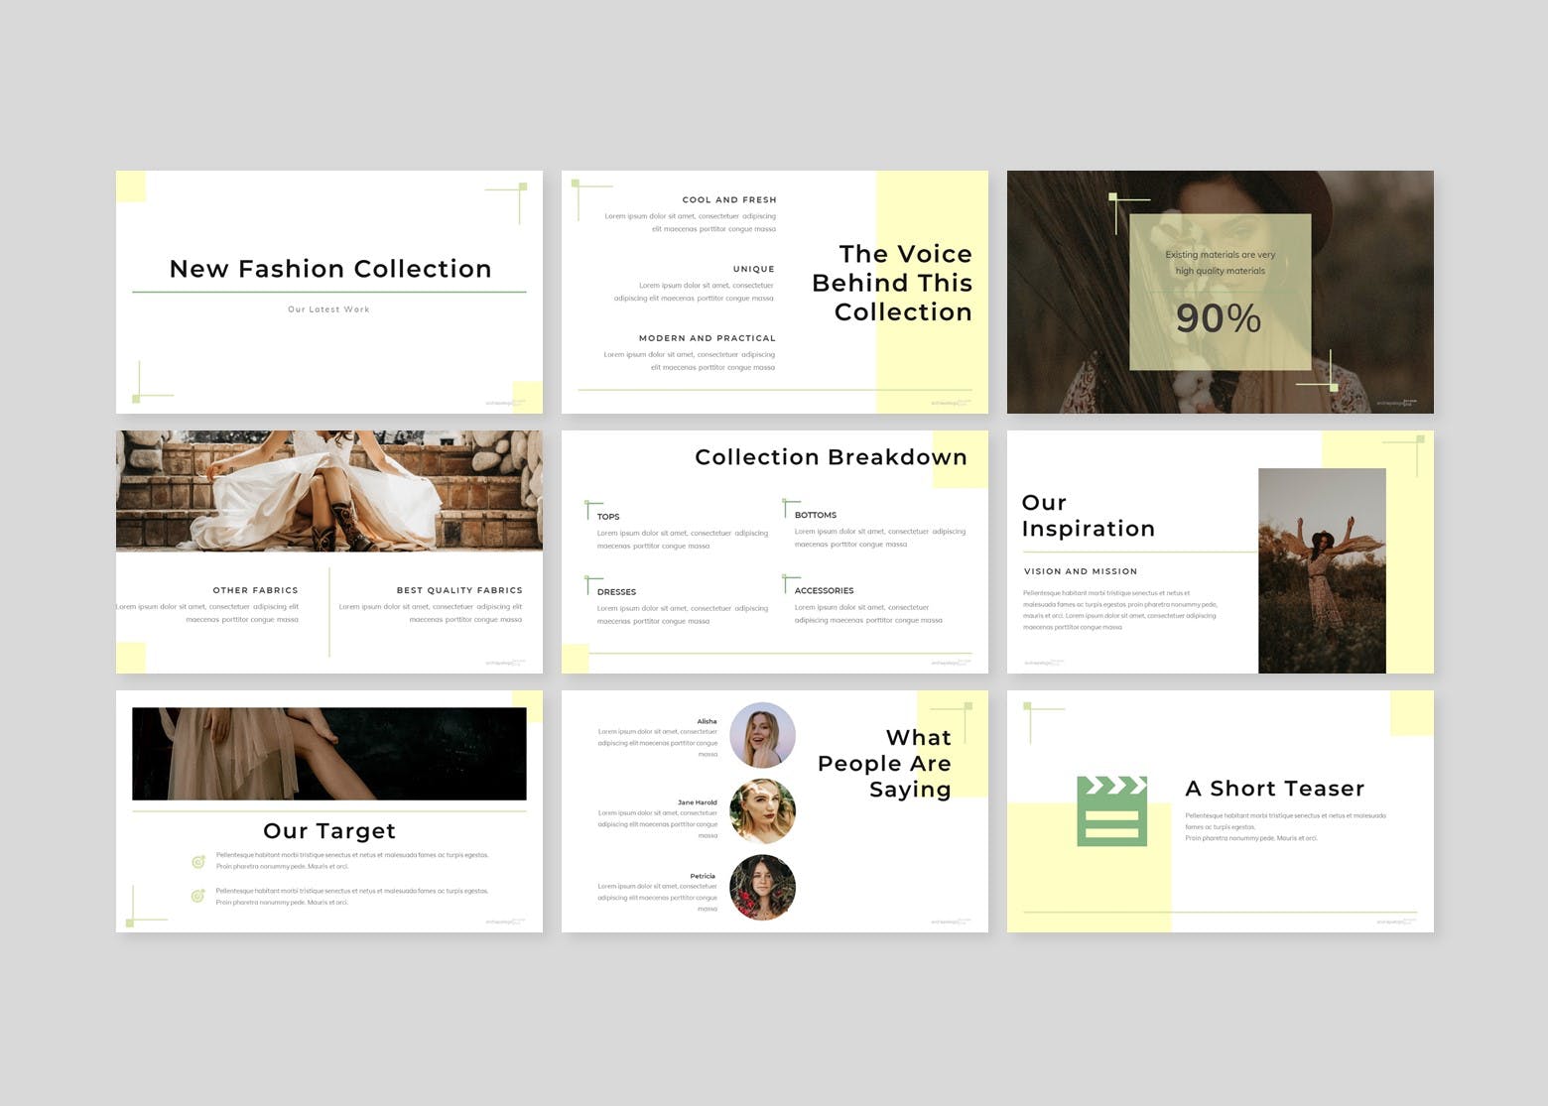Select Alisha's circular avatar photo
1548x1106 pixels.
coord(762,735)
